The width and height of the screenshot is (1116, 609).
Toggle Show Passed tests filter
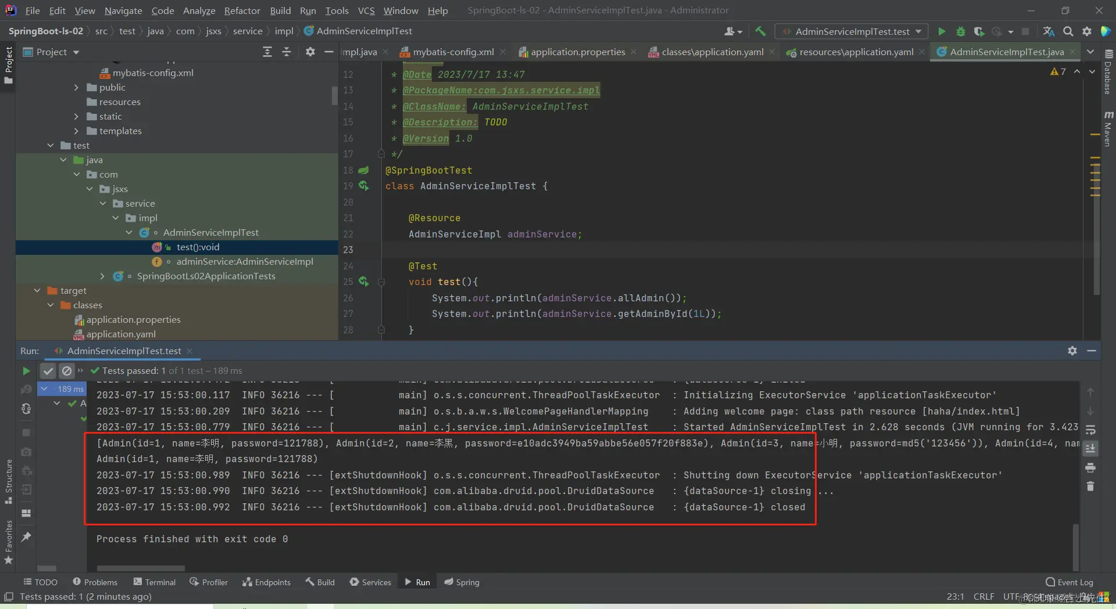click(x=48, y=370)
